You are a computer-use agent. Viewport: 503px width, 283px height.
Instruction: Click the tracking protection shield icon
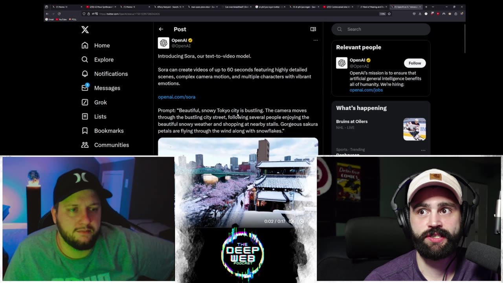[84, 14]
